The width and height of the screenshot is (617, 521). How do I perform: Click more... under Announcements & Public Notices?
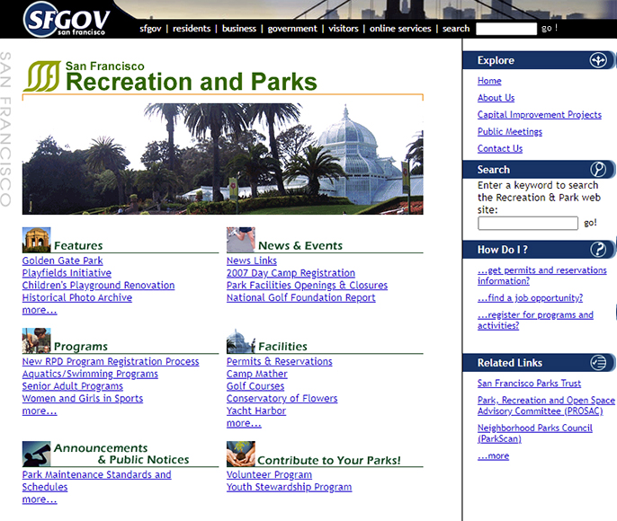click(x=40, y=499)
